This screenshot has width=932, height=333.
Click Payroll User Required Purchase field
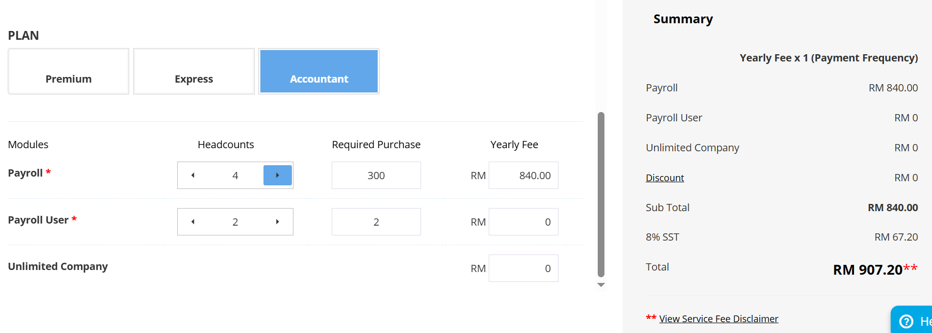click(376, 222)
